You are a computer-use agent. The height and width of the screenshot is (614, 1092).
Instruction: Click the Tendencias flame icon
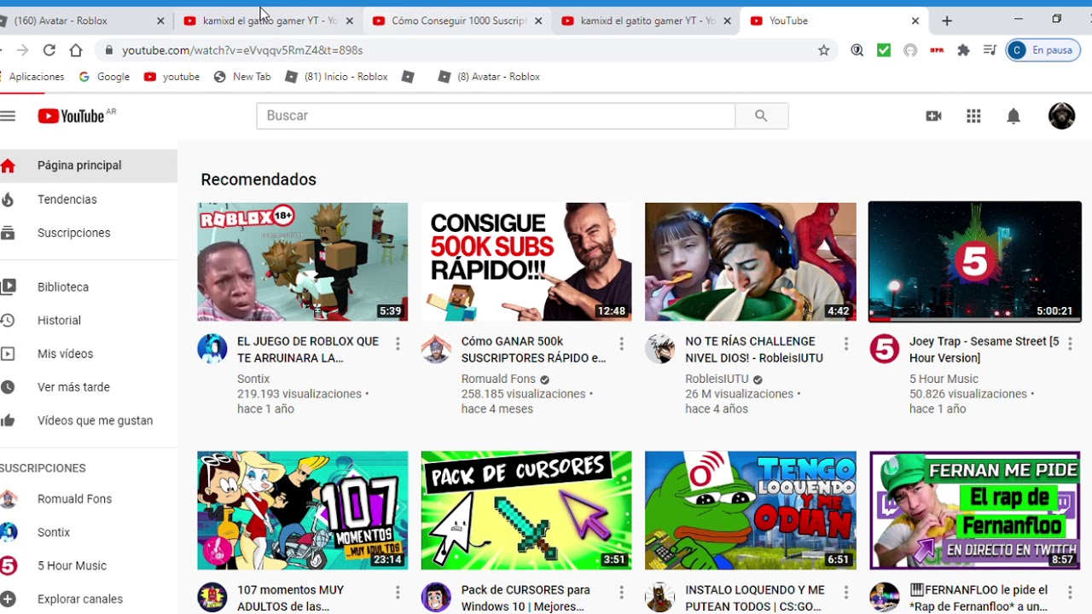click(8, 200)
